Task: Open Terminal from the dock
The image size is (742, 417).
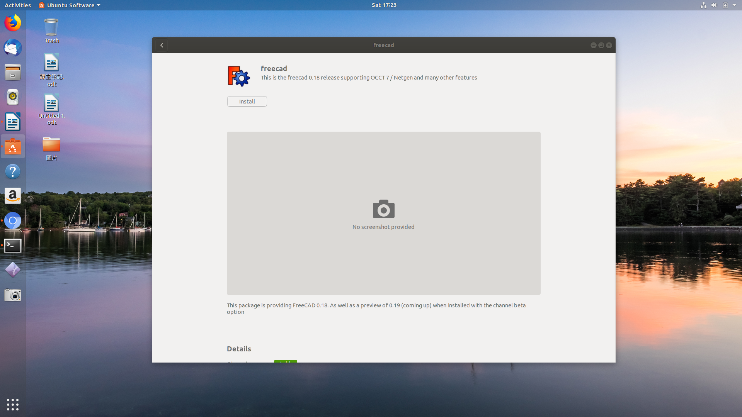Action: (13, 246)
